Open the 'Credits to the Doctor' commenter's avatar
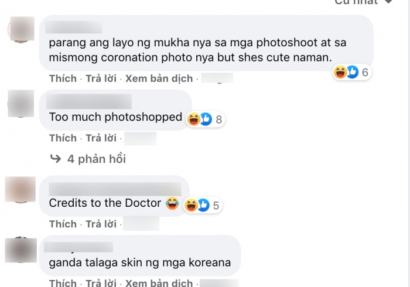Screen dimensions: 410x287 tap(20, 189)
